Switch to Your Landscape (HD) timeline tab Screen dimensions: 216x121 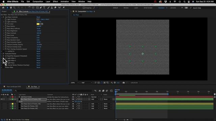(14, 87)
